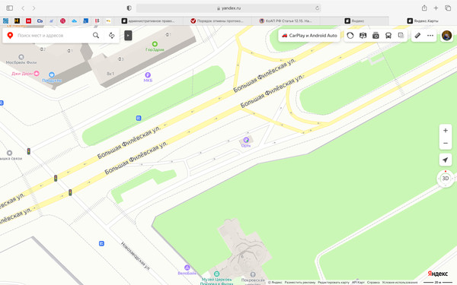
Task: Open the user profile avatar
Action: pyautogui.click(x=446, y=36)
